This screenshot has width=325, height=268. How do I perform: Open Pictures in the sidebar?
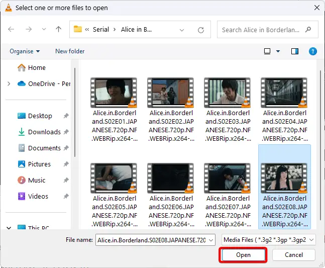point(34,164)
